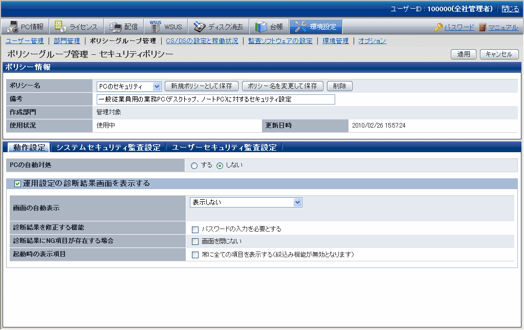Toggle 運用設定の診断結果画面を表示する checkbox
The image size is (524, 330).
coord(18,184)
